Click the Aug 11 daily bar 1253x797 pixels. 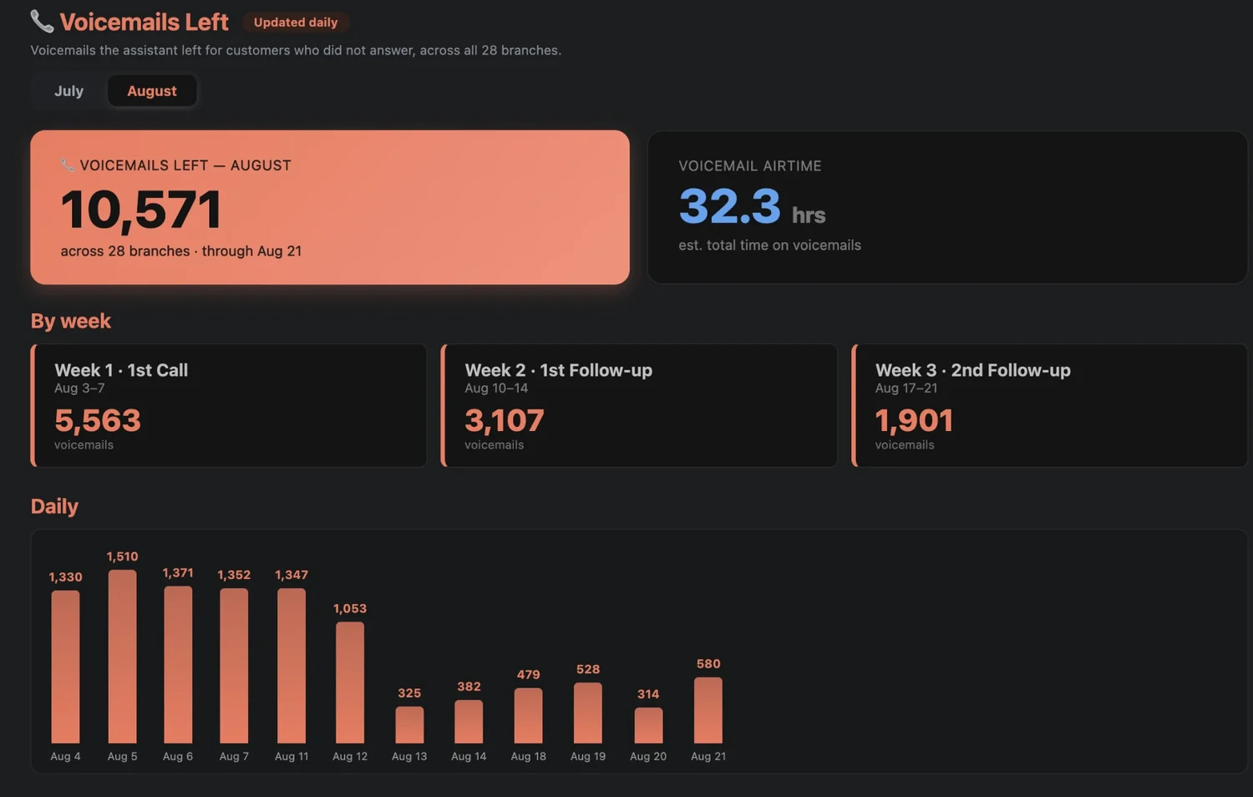pos(292,666)
